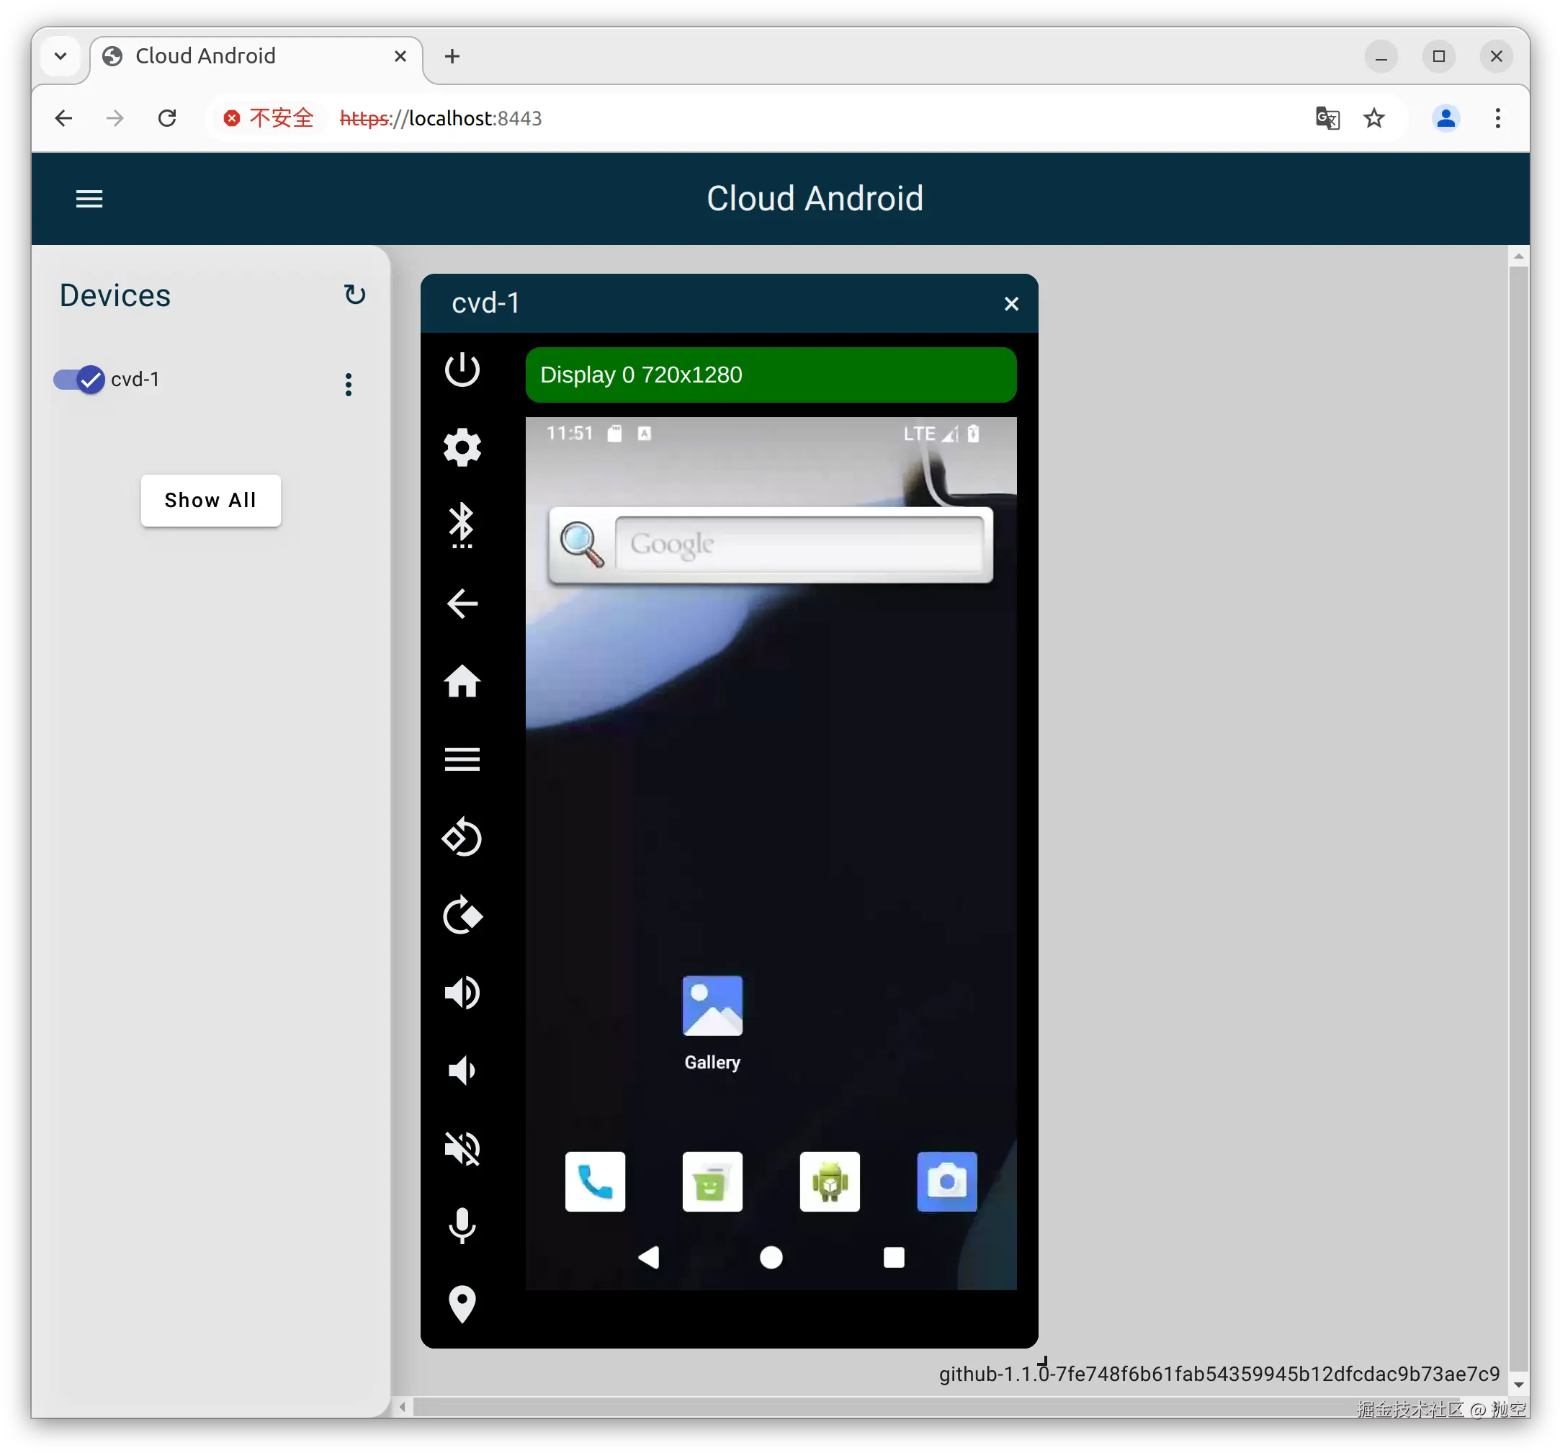This screenshot has height=1453, width=1560.
Task: Open the Bluetooth console icon
Action: click(462, 525)
